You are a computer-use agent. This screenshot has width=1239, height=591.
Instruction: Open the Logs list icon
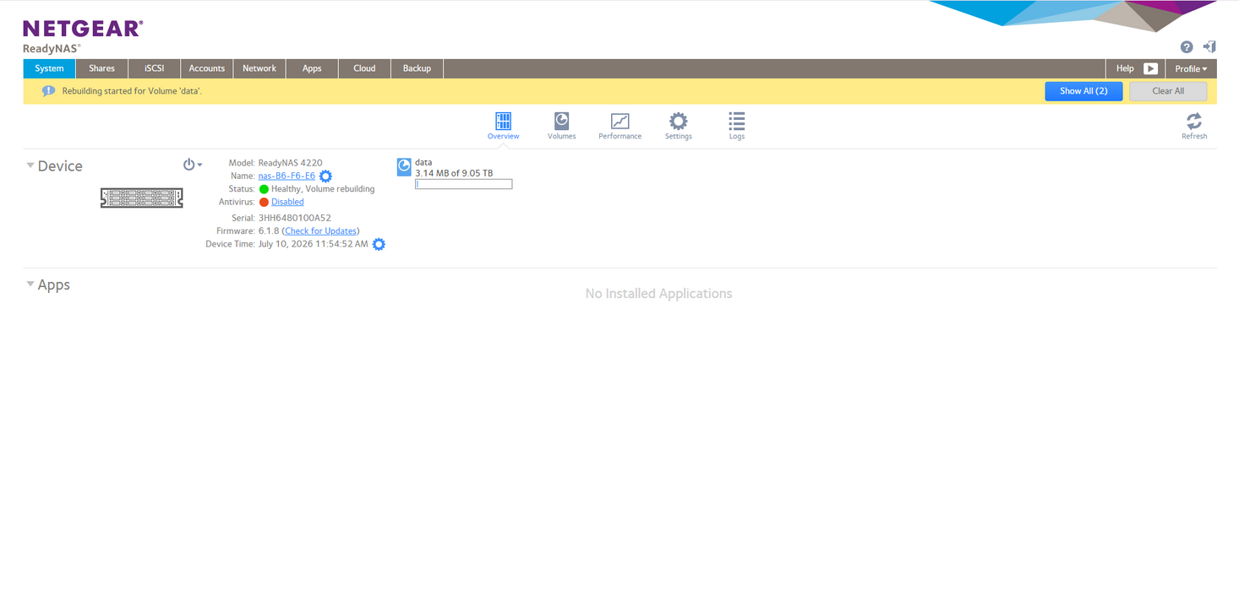[736, 121]
